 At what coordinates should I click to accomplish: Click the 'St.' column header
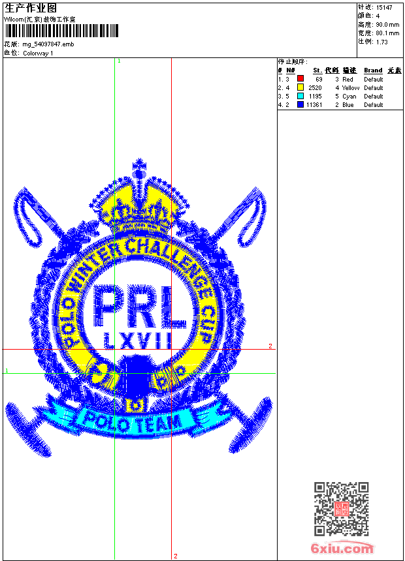point(317,70)
